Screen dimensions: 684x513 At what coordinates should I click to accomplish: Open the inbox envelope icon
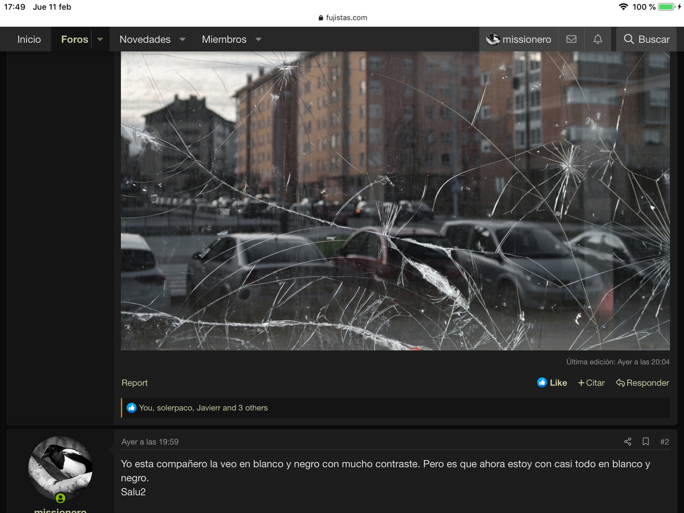pos(571,39)
